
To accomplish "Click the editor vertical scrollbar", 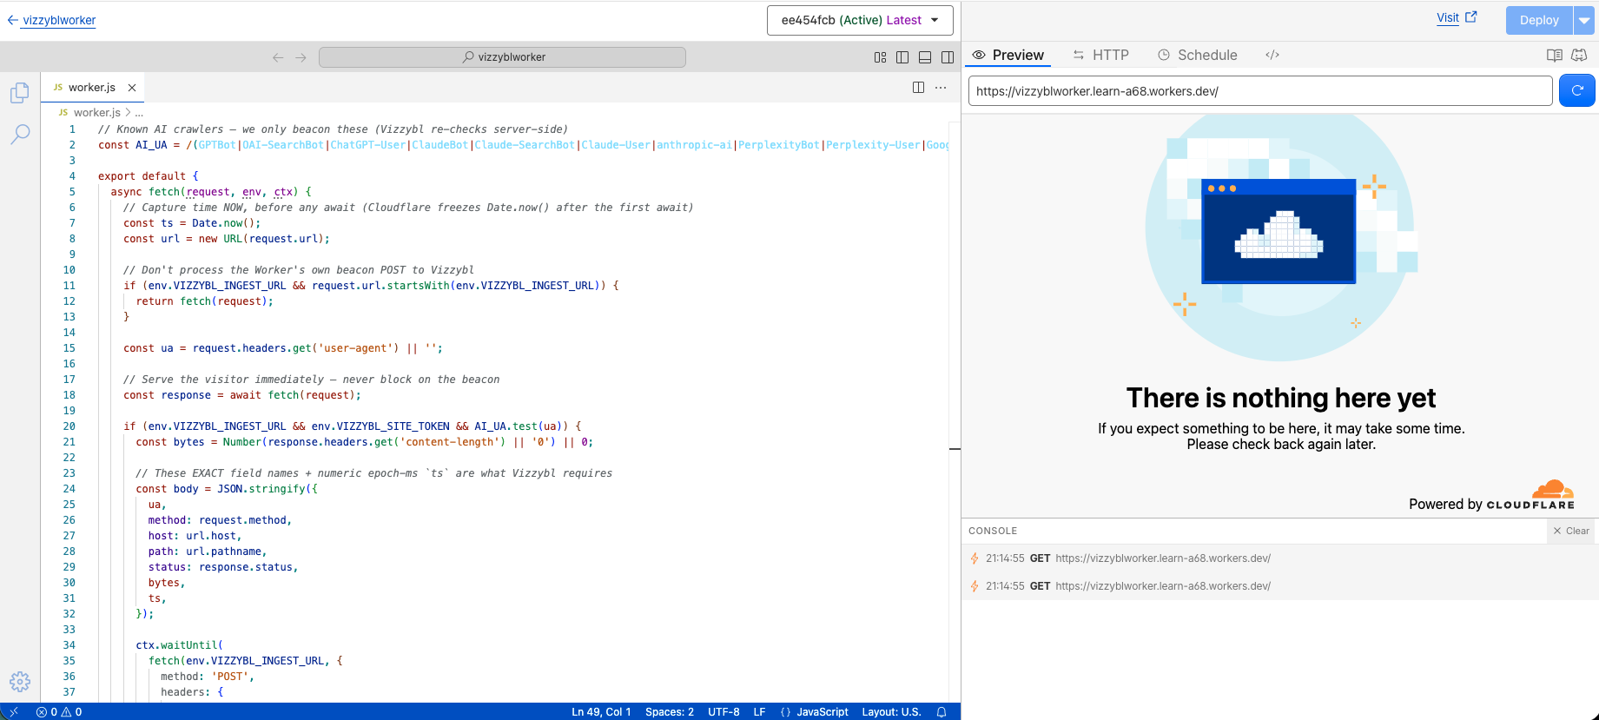I will 955,413.
